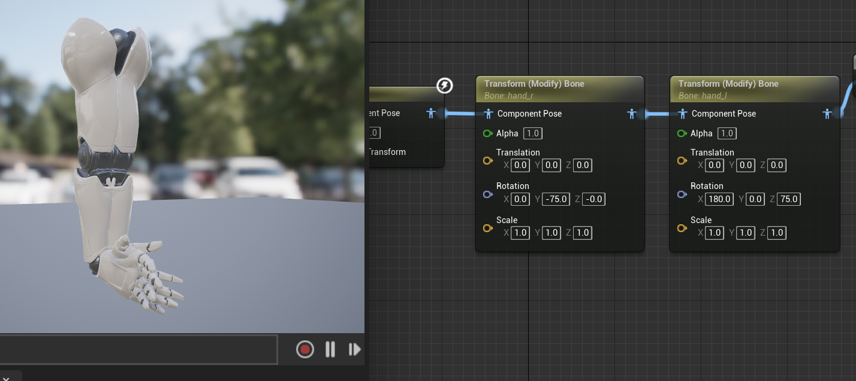This screenshot has width=856, height=381.
Task: Pause the animation preview
Action: (330, 349)
